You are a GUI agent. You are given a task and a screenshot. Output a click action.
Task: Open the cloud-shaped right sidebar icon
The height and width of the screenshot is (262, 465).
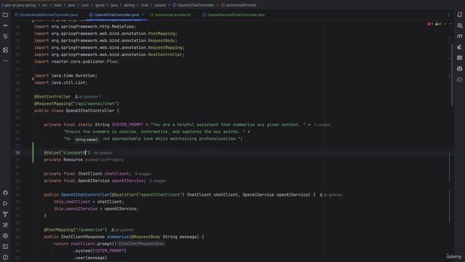(460, 79)
